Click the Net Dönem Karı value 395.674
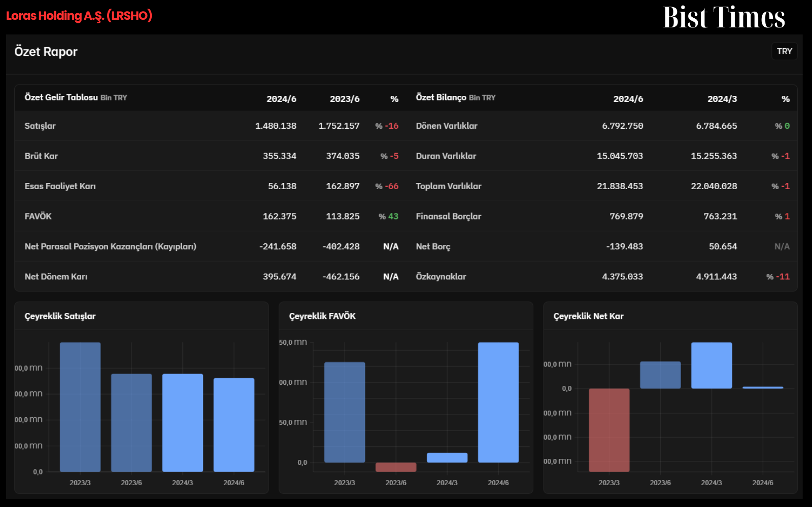Screen dimensions: 812x507 point(280,277)
